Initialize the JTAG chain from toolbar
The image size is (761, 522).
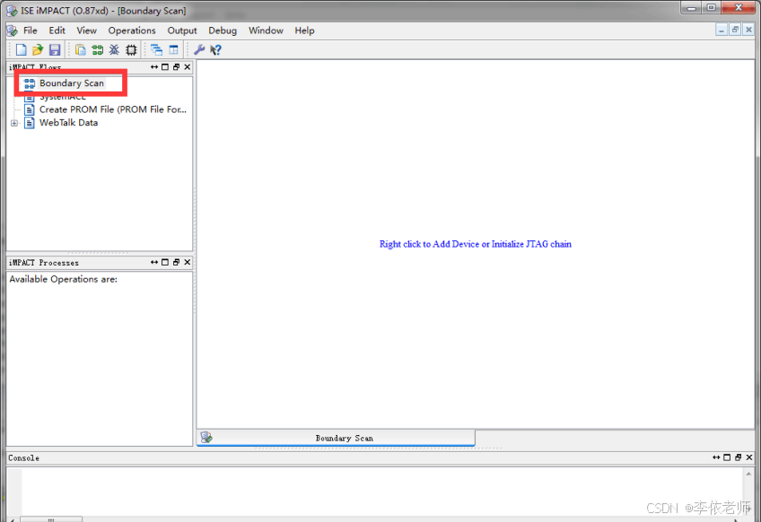[x=97, y=49]
